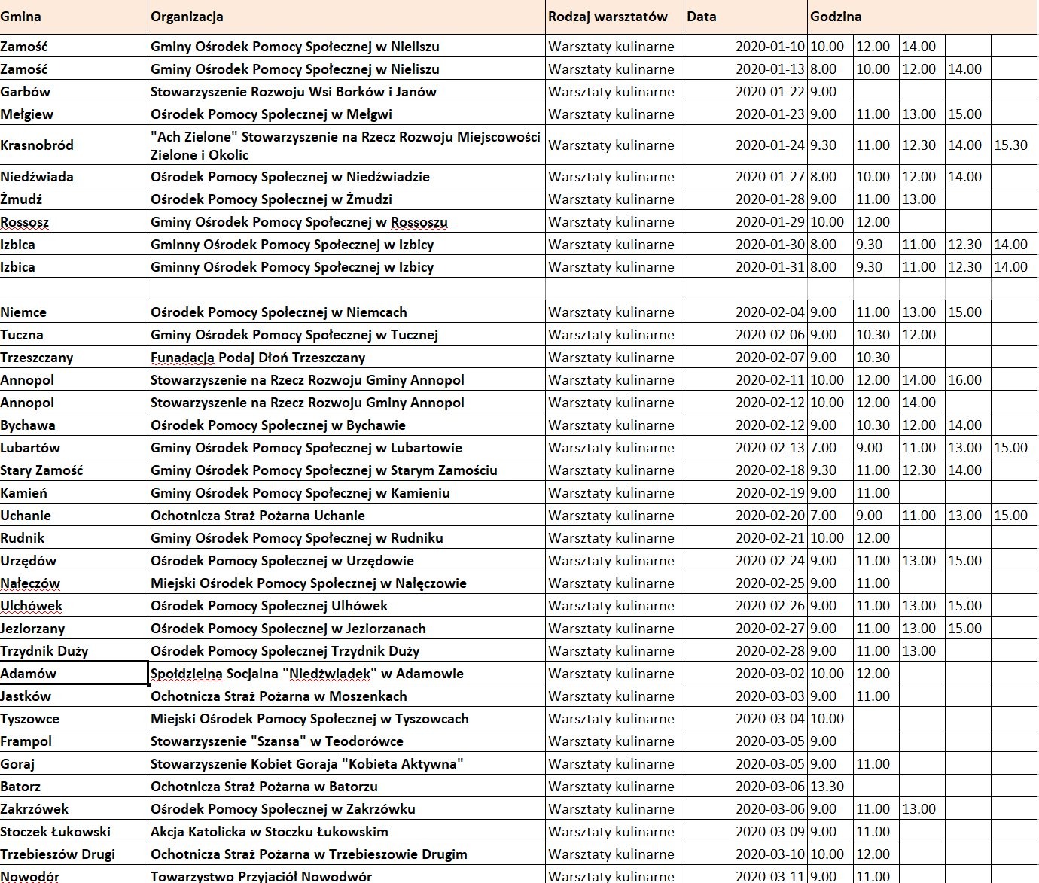Click the Mełgiew gmina cell

point(74,114)
